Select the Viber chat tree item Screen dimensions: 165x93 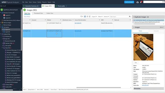pyautogui.click(x=11, y=73)
